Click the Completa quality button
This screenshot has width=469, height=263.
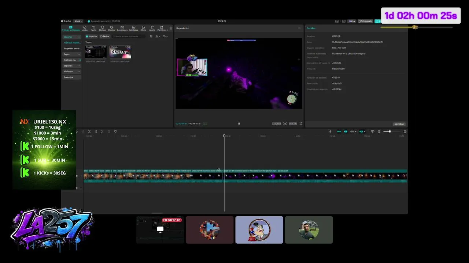point(276,123)
